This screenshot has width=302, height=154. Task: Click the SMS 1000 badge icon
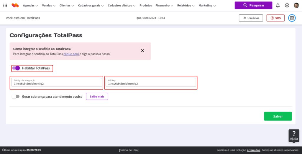(292, 18)
